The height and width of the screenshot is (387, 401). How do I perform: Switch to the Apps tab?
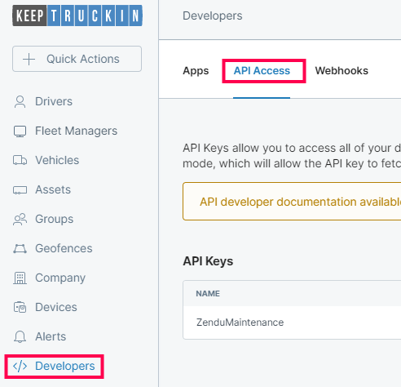point(196,71)
